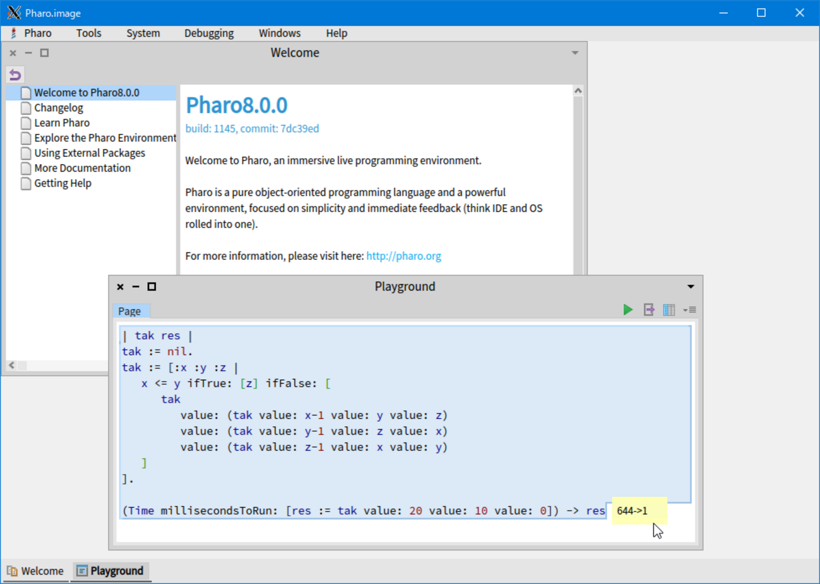Viewport: 820px width, 584px height.
Task: Minimize the Playground window
Action: pos(136,287)
